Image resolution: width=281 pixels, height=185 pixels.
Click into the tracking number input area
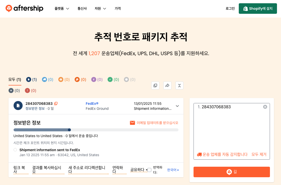pyautogui.click(x=231, y=131)
